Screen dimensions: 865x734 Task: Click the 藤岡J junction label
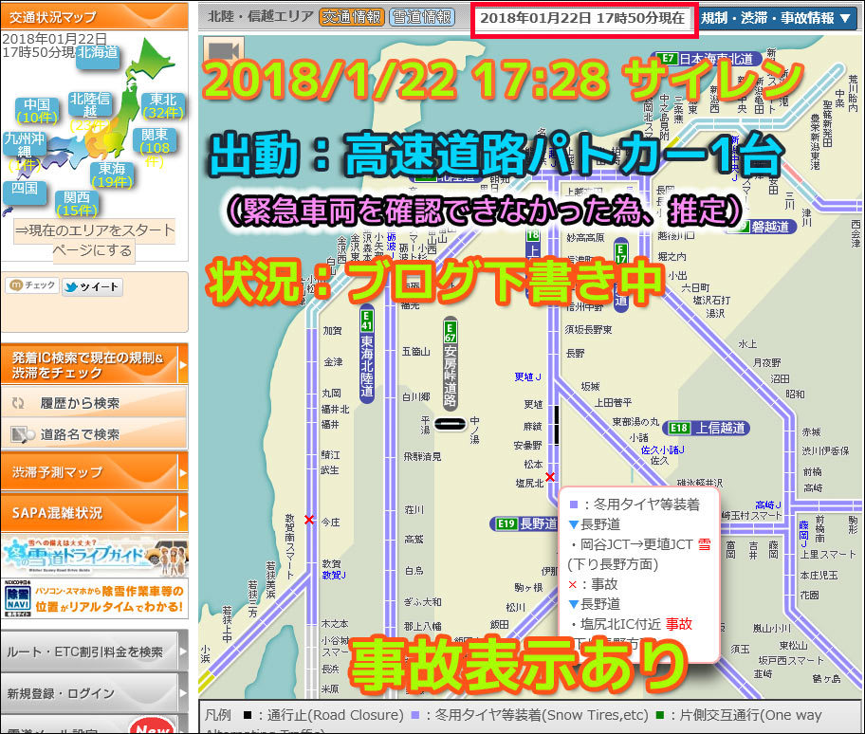point(803,533)
